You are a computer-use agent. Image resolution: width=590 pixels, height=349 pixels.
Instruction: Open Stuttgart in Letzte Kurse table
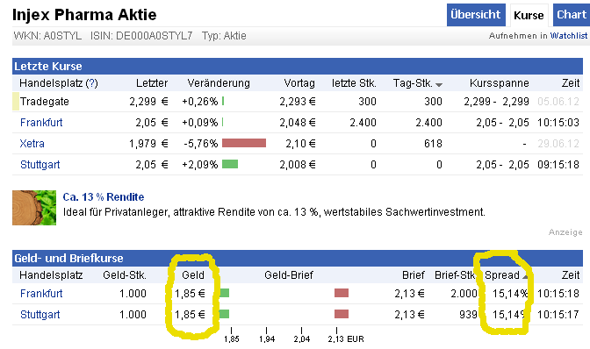[x=40, y=165]
